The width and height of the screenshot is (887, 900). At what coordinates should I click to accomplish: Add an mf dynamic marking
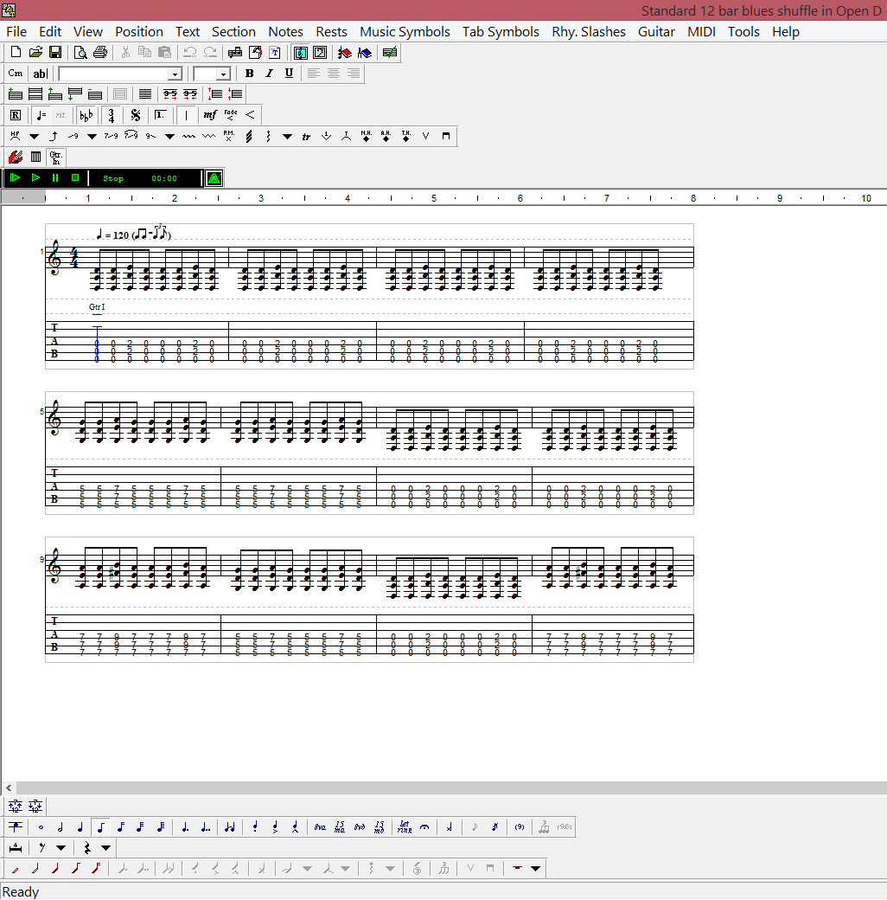coord(210,114)
